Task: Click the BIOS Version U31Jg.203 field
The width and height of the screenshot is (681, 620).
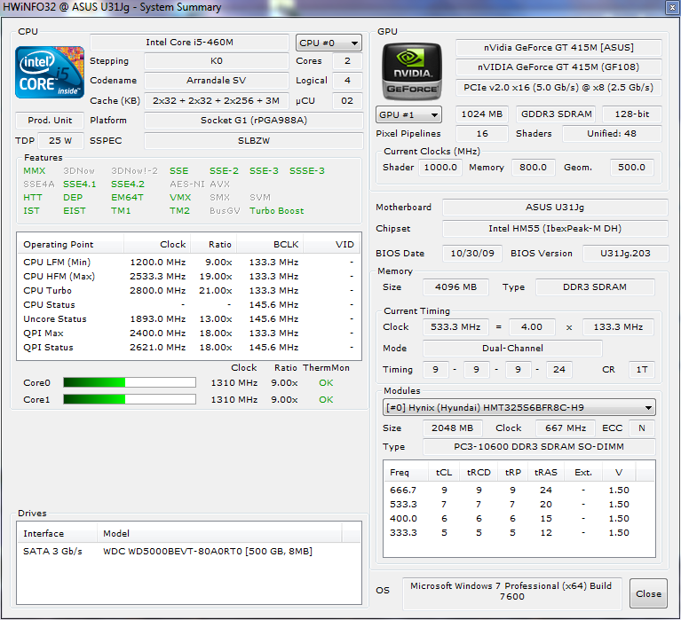Action: click(625, 254)
